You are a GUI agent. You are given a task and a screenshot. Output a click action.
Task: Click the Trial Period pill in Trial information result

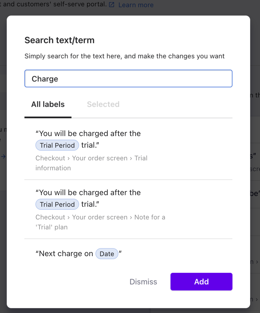[x=57, y=145]
